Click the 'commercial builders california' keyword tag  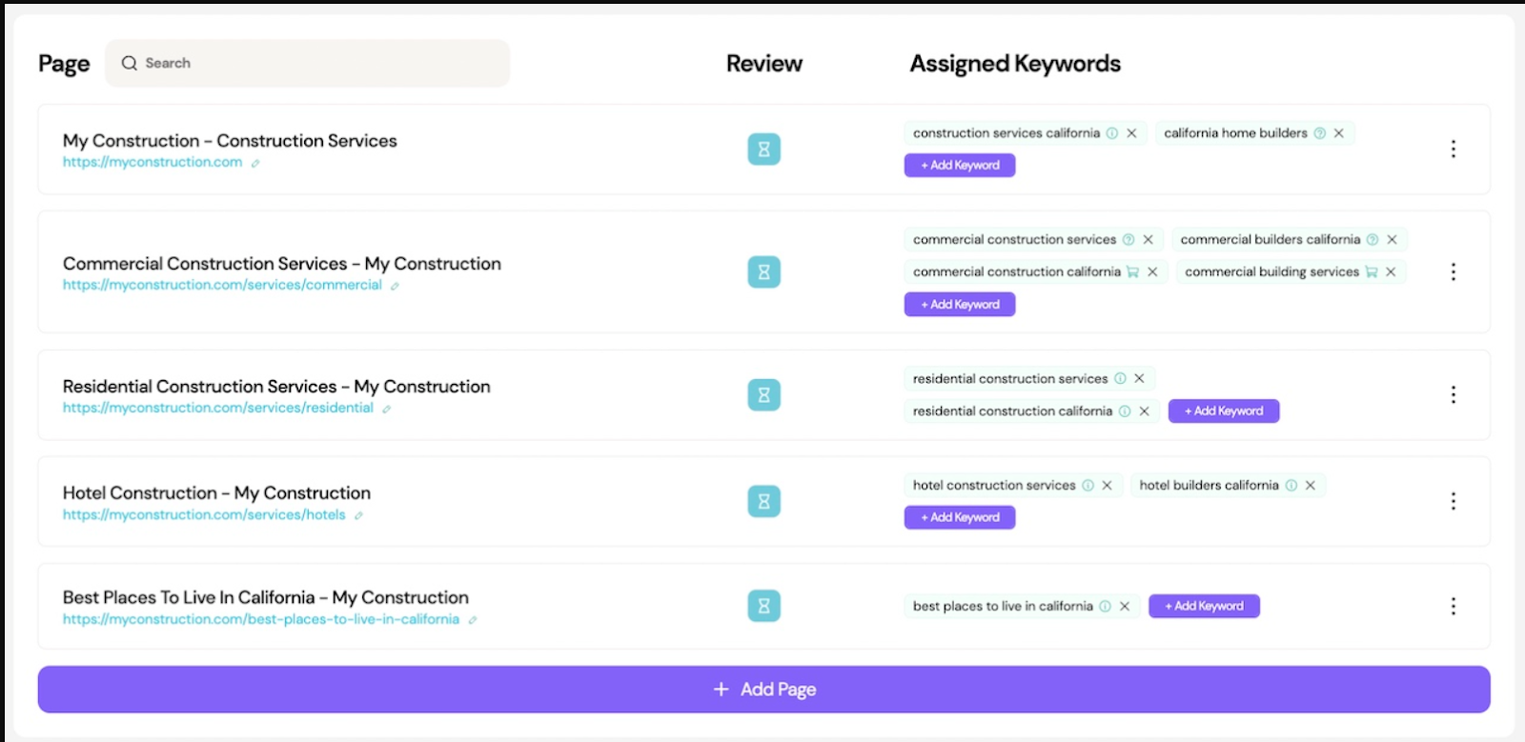[1269, 240]
